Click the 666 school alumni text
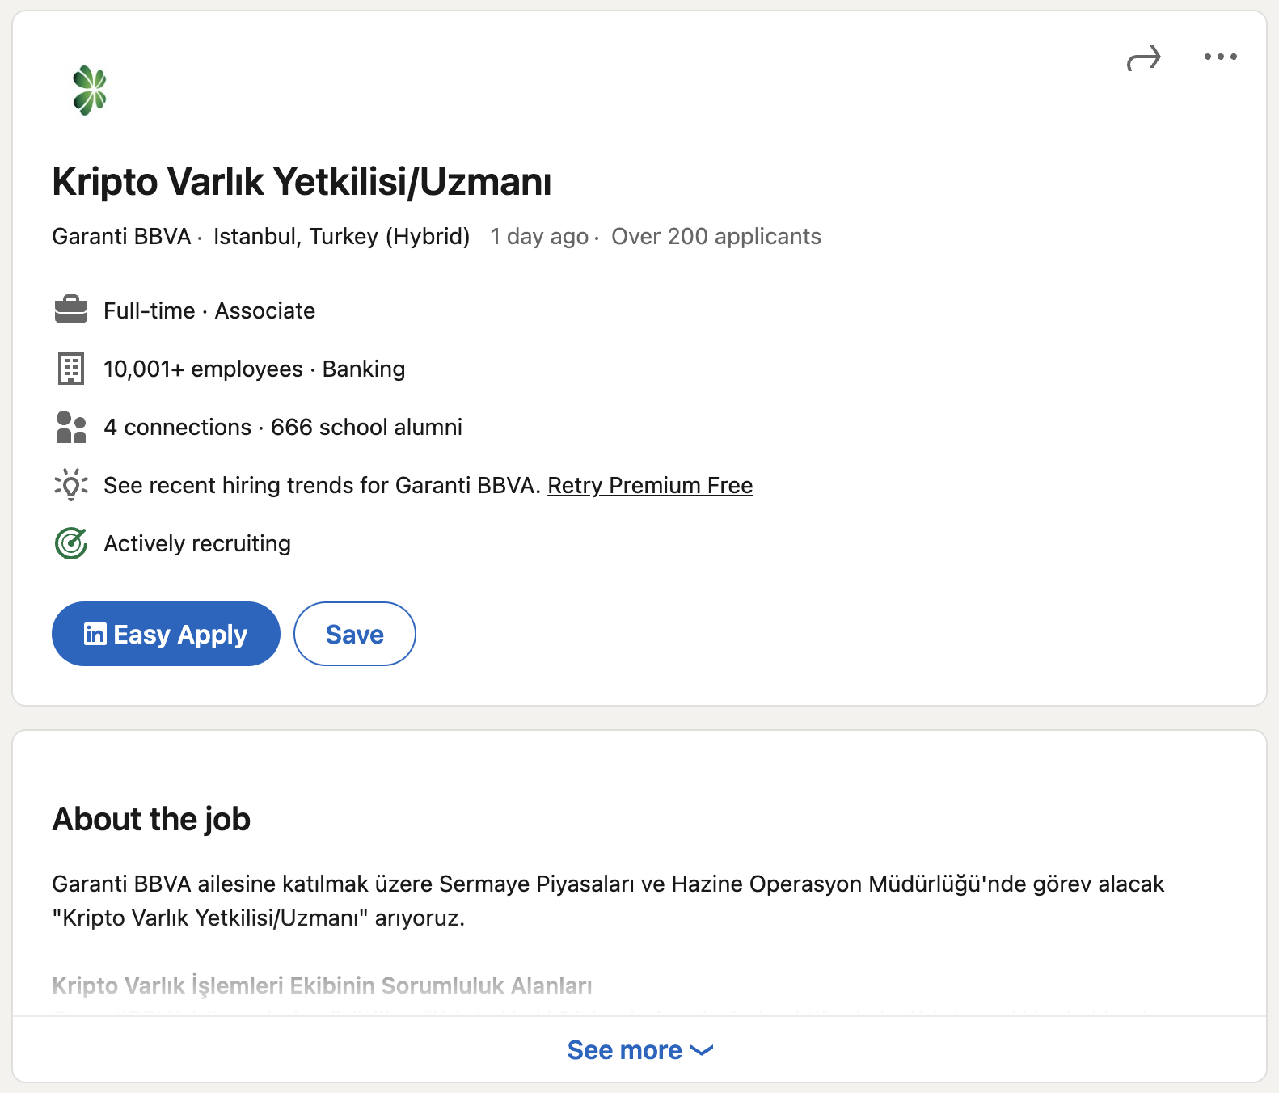 coord(366,427)
